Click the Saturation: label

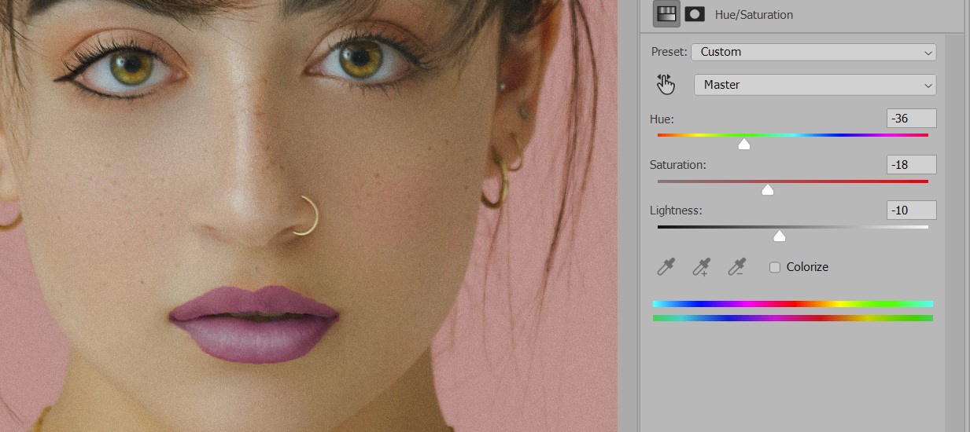click(x=678, y=165)
